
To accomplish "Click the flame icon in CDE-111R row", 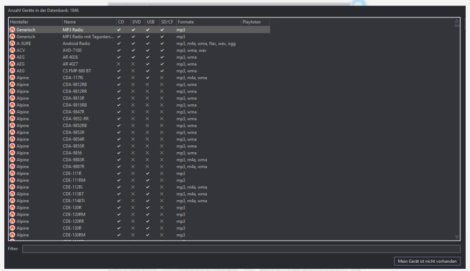I will (x=12, y=174).
